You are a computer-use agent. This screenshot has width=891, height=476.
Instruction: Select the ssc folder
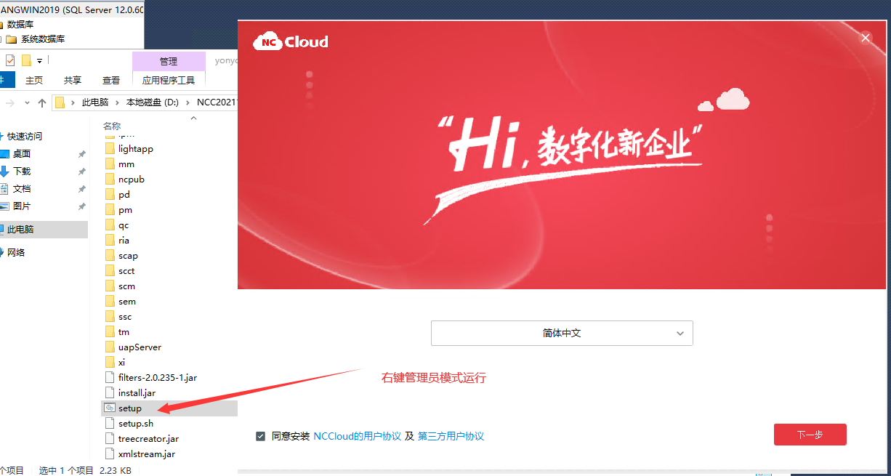click(x=125, y=317)
